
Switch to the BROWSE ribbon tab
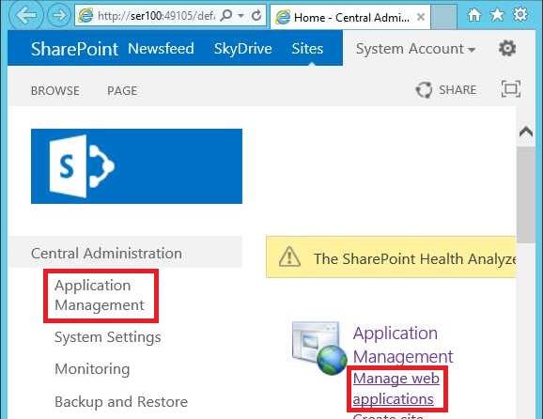point(55,91)
